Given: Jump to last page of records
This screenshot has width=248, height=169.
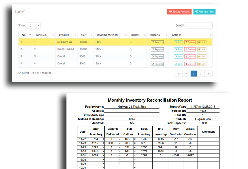Looking at the screenshot, I should pos(208,74).
